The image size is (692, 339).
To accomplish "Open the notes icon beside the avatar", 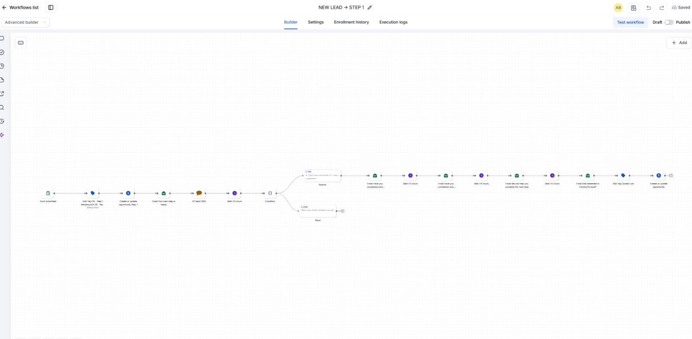I will (x=634, y=7).
